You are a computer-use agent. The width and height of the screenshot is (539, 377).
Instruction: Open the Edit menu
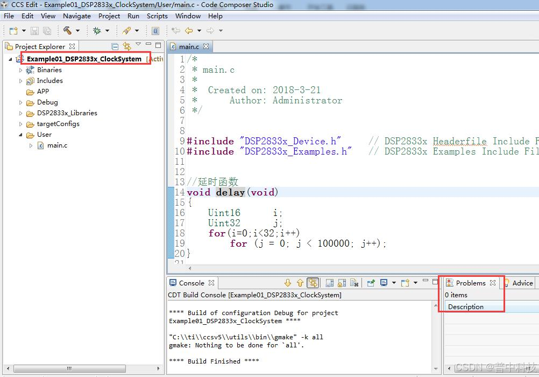point(27,16)
